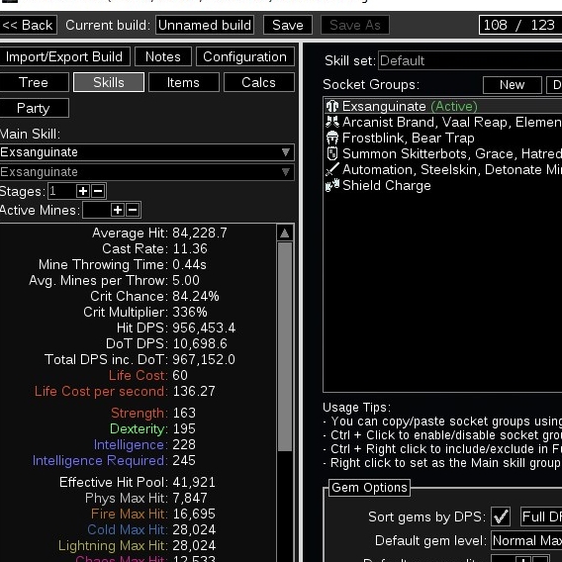Click the Effective Hit Pool value 41,921
Image resolution: width=562 pixels, height=562 pixels.
[194, 483]
